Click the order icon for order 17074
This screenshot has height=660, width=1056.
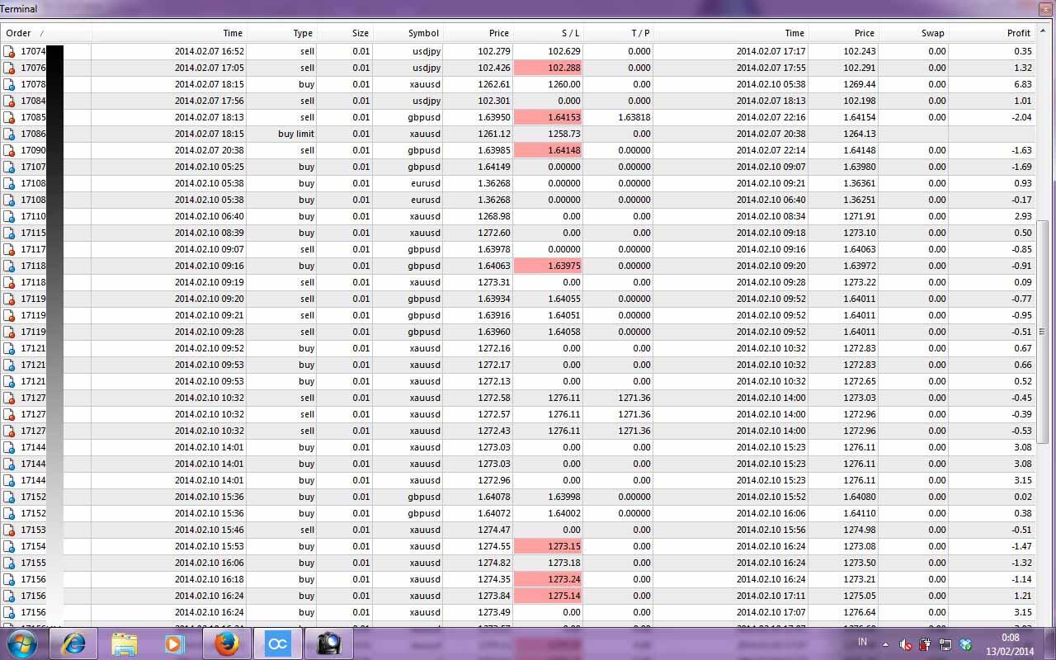click(9, 51)
